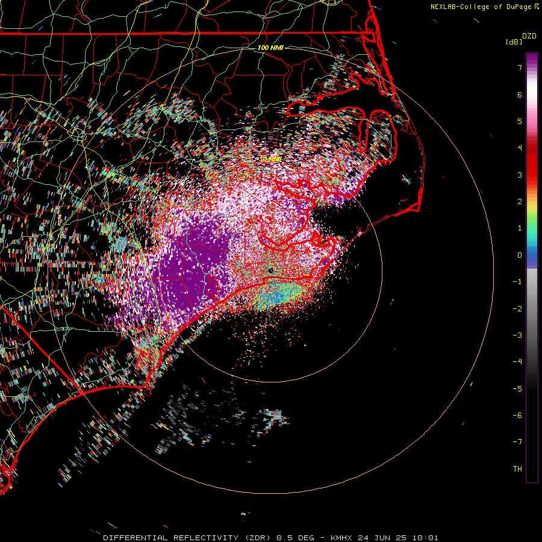
Task: Select the 4 dB scale value
Action: pos(520,148)
